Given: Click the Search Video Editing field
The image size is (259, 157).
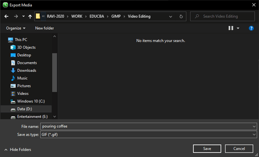Looking at the screenshot, I should [222, 16].
